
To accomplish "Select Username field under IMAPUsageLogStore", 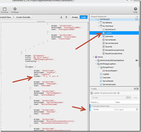I will (107, 77).
